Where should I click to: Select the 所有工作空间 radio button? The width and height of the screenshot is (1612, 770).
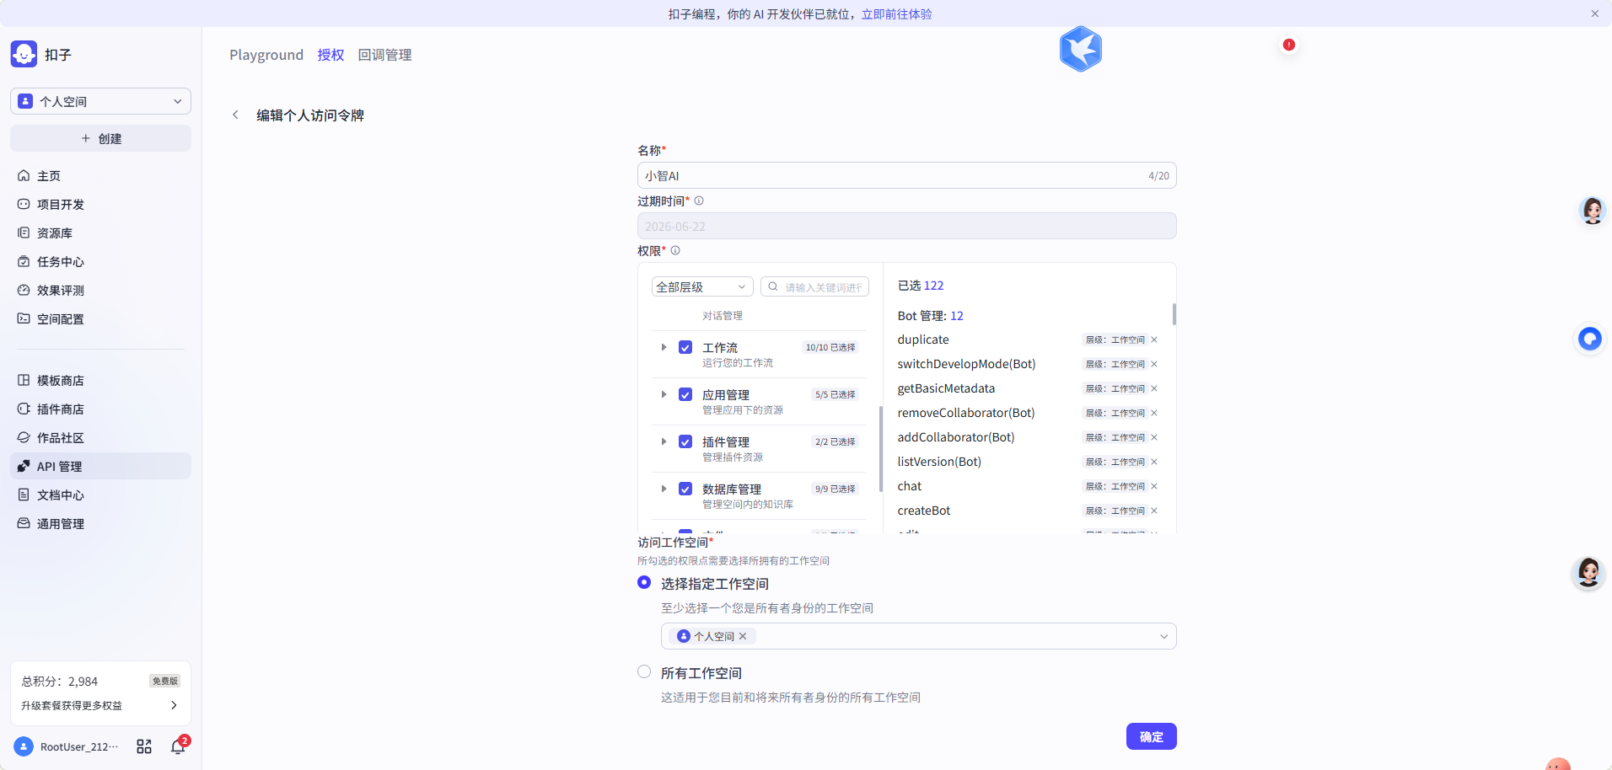click(x=644, y=671)
